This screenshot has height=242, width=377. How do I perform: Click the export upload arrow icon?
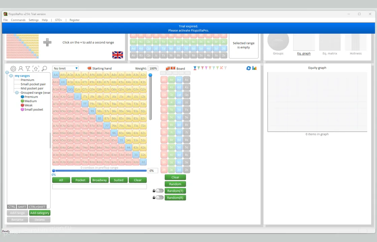tap(36, 69)
